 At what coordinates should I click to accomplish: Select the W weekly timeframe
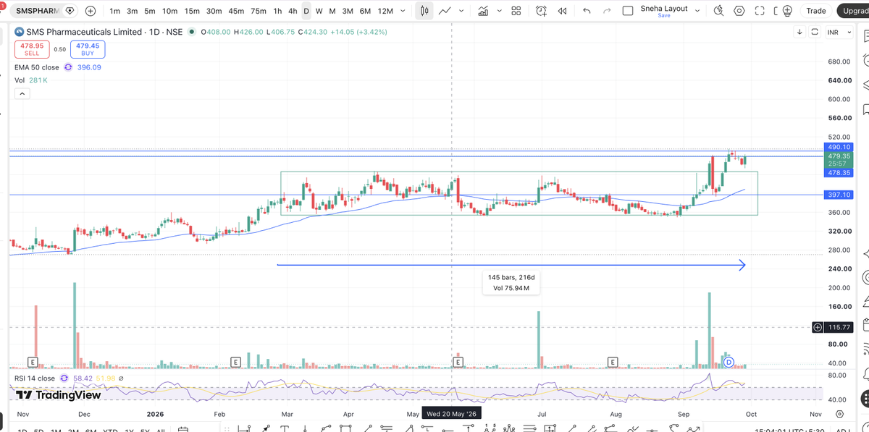[x=319, y=11]
